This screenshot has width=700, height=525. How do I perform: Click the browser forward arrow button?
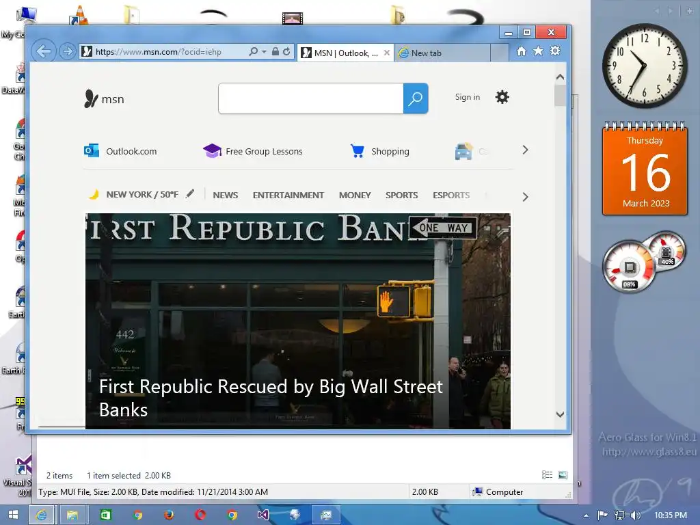click(x=68, y=52)
